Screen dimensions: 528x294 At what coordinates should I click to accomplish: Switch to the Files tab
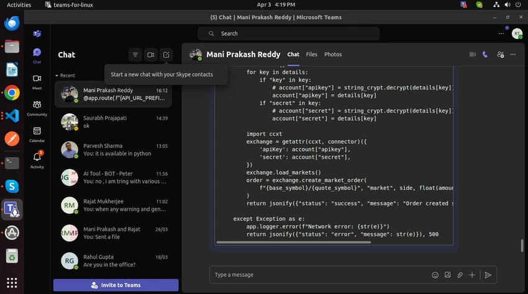click(311, 54)
